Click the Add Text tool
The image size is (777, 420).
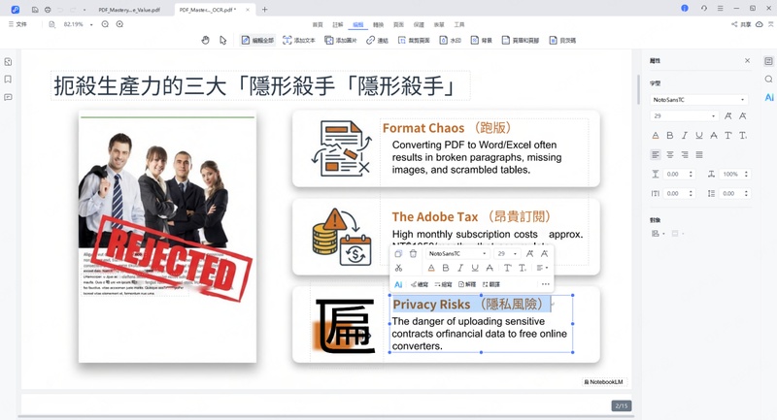point(299,40)
